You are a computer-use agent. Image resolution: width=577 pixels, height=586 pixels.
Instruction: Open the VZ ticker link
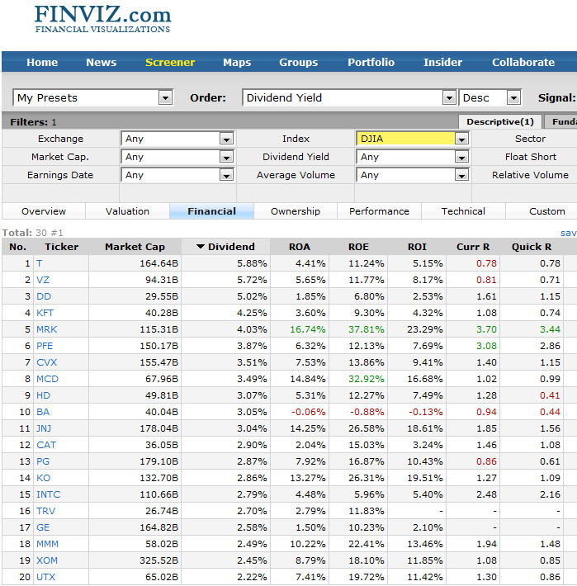43,280
